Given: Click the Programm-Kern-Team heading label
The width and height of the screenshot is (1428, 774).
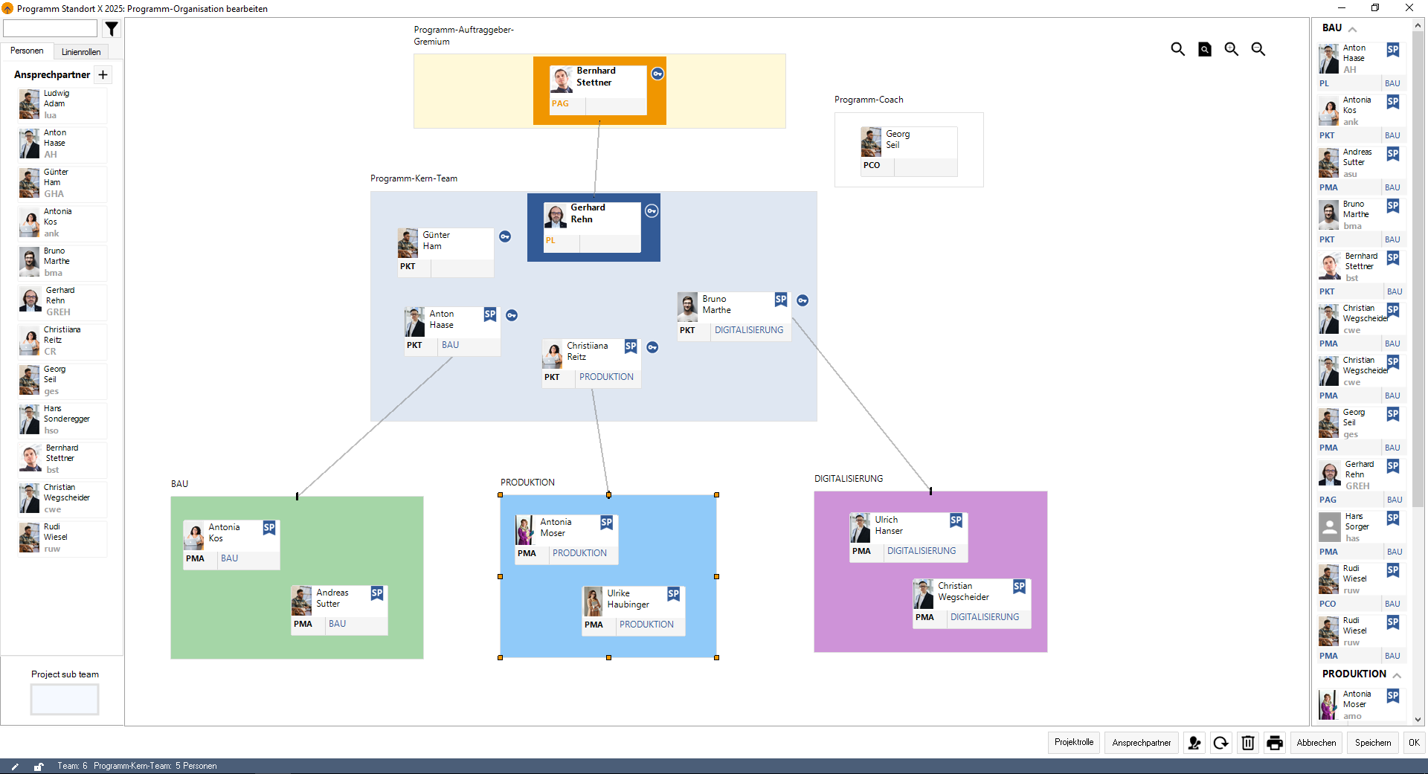Looking at the screenshot, I should [414, 178].
